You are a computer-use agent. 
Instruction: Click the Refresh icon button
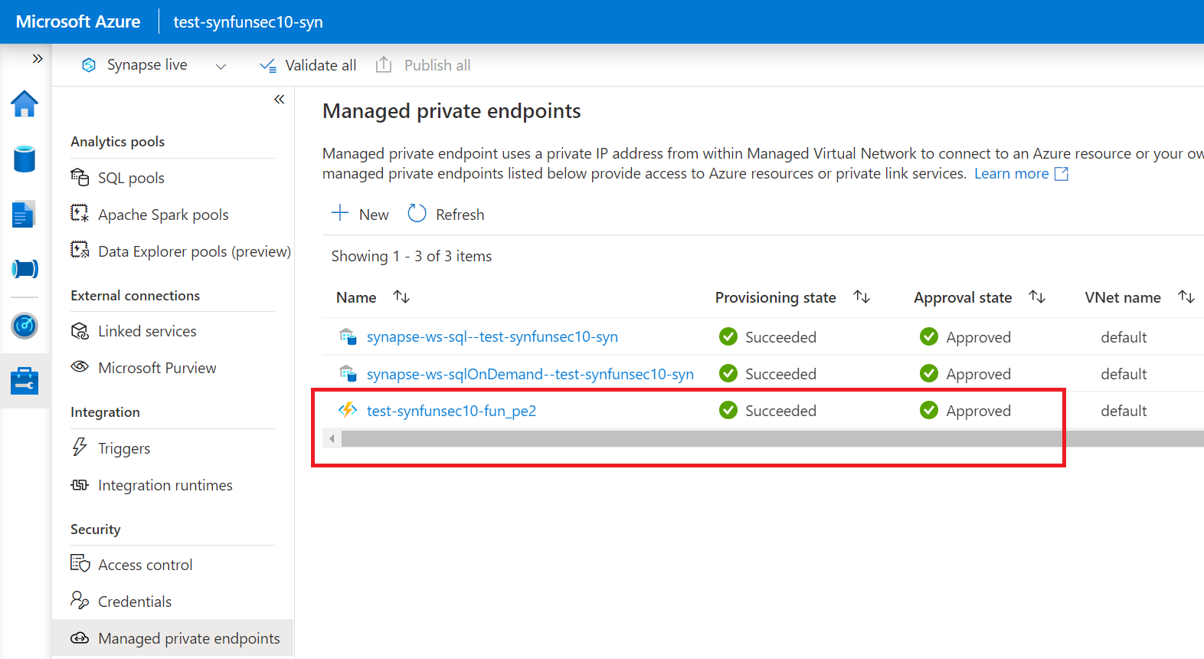coord(417,214)
